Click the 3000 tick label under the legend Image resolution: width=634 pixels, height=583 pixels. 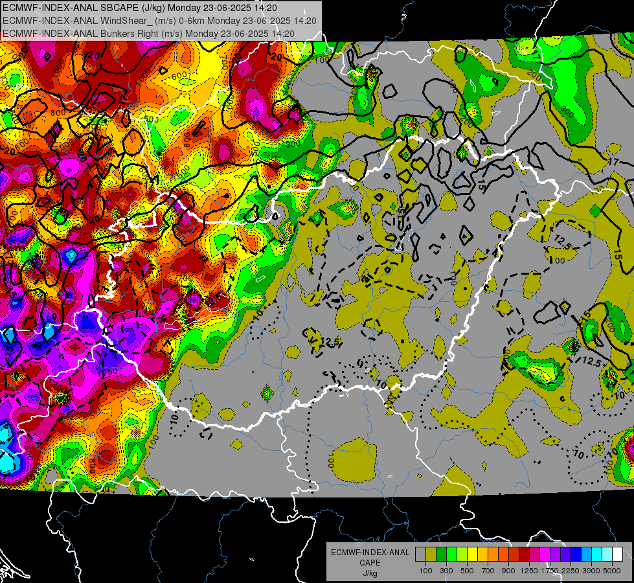pyautogui.click(x=591, y=571)
